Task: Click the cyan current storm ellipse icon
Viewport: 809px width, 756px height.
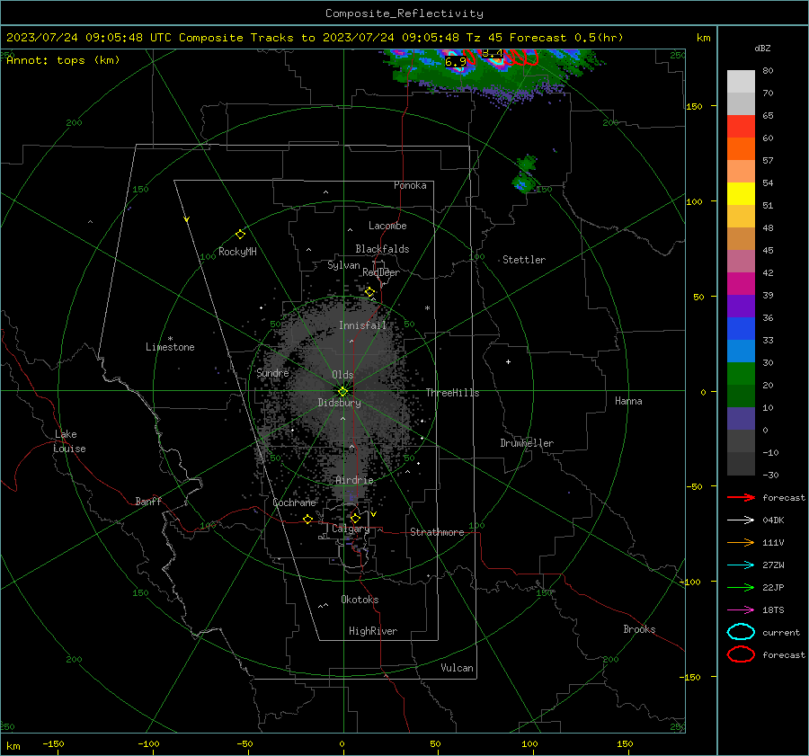Action: [741, 632]
